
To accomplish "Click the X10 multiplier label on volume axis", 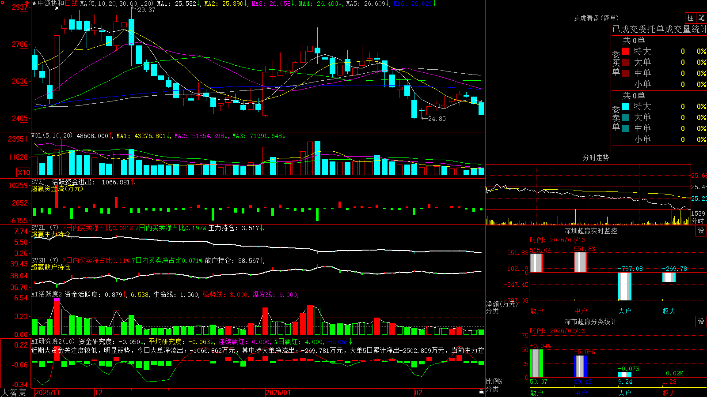I will [x=23, y=172].
